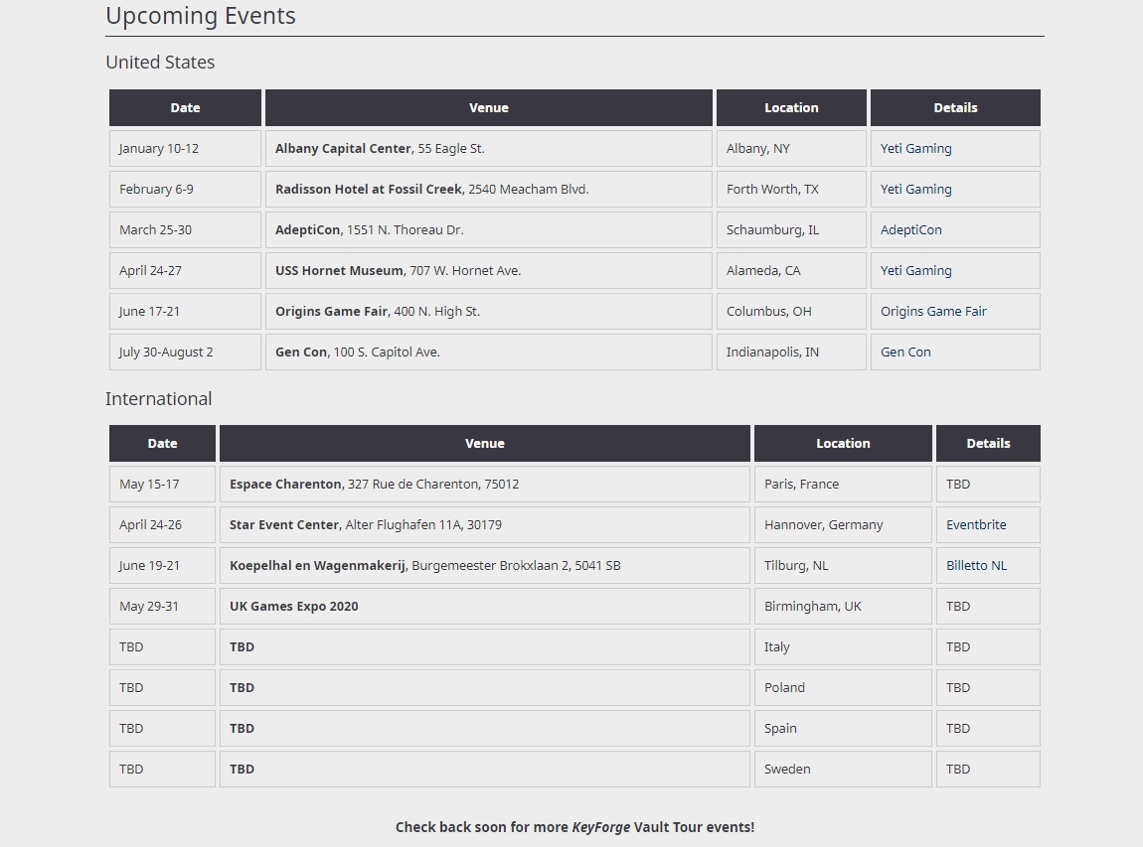This screenshot has width=1143, height=847.
Task: Click the Paris, France location cell
Action: tap(844, 485)
